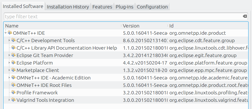Click the Eclipse Git Team Provider icon
Viewport: 252px width, 109px height.
pyautogui.click(x=13, y=55)
